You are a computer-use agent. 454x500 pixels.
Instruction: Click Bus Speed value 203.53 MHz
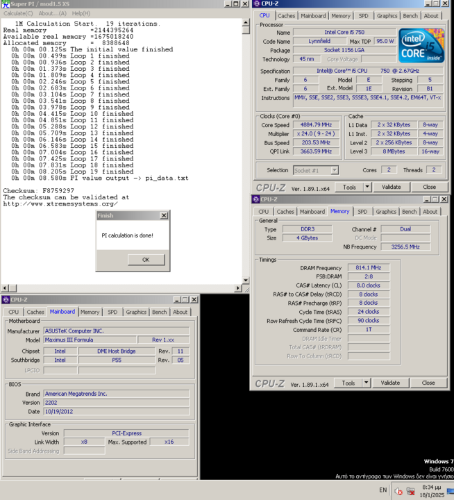(317, 142)
